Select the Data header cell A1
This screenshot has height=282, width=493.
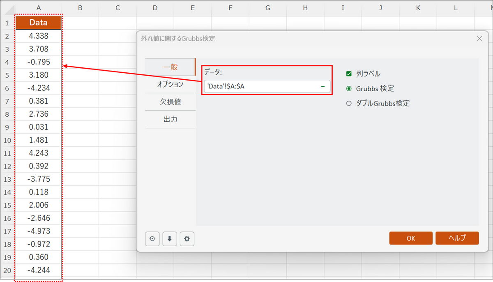pos(39,23)
